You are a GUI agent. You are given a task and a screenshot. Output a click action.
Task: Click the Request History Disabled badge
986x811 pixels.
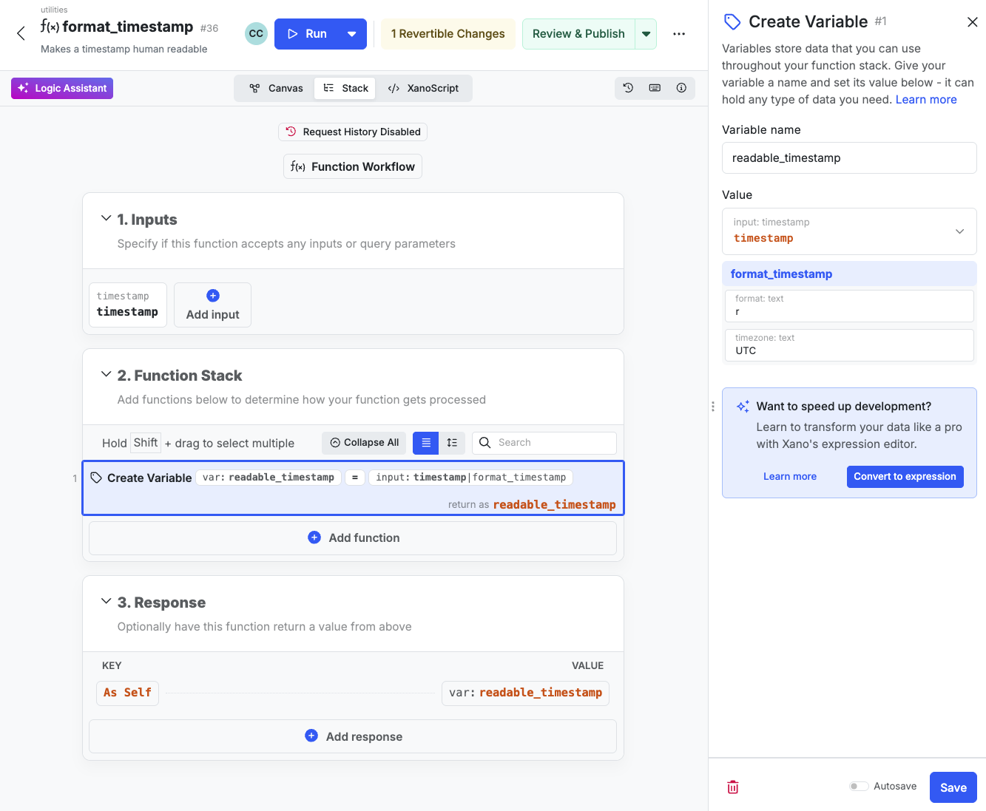point(353,132)
